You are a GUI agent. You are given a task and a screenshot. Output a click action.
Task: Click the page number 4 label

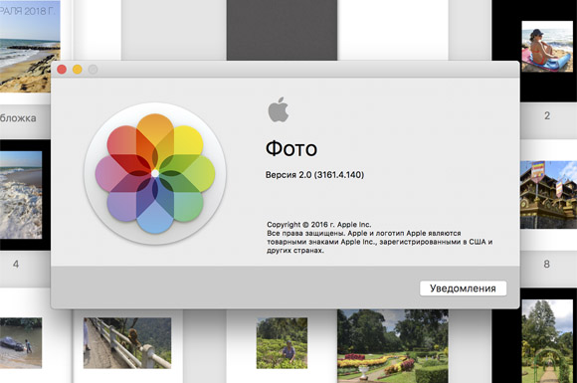(16, 264)
